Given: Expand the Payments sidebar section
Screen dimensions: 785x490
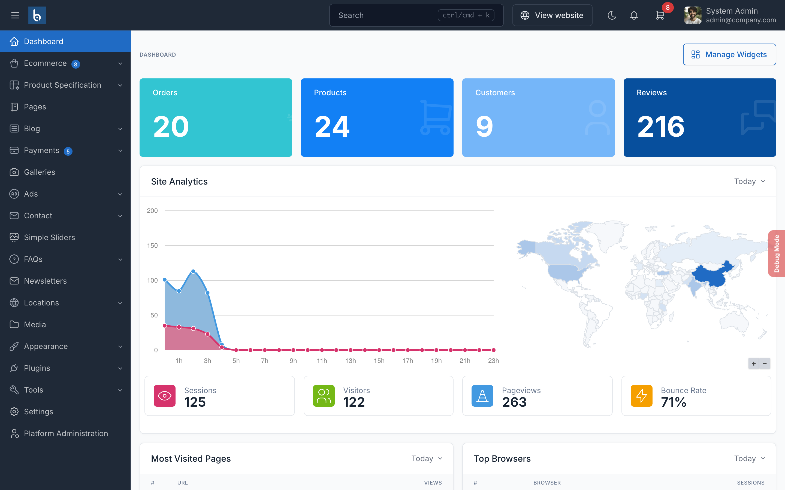Looking at the screenshot, I should click(x=42, y=150).
